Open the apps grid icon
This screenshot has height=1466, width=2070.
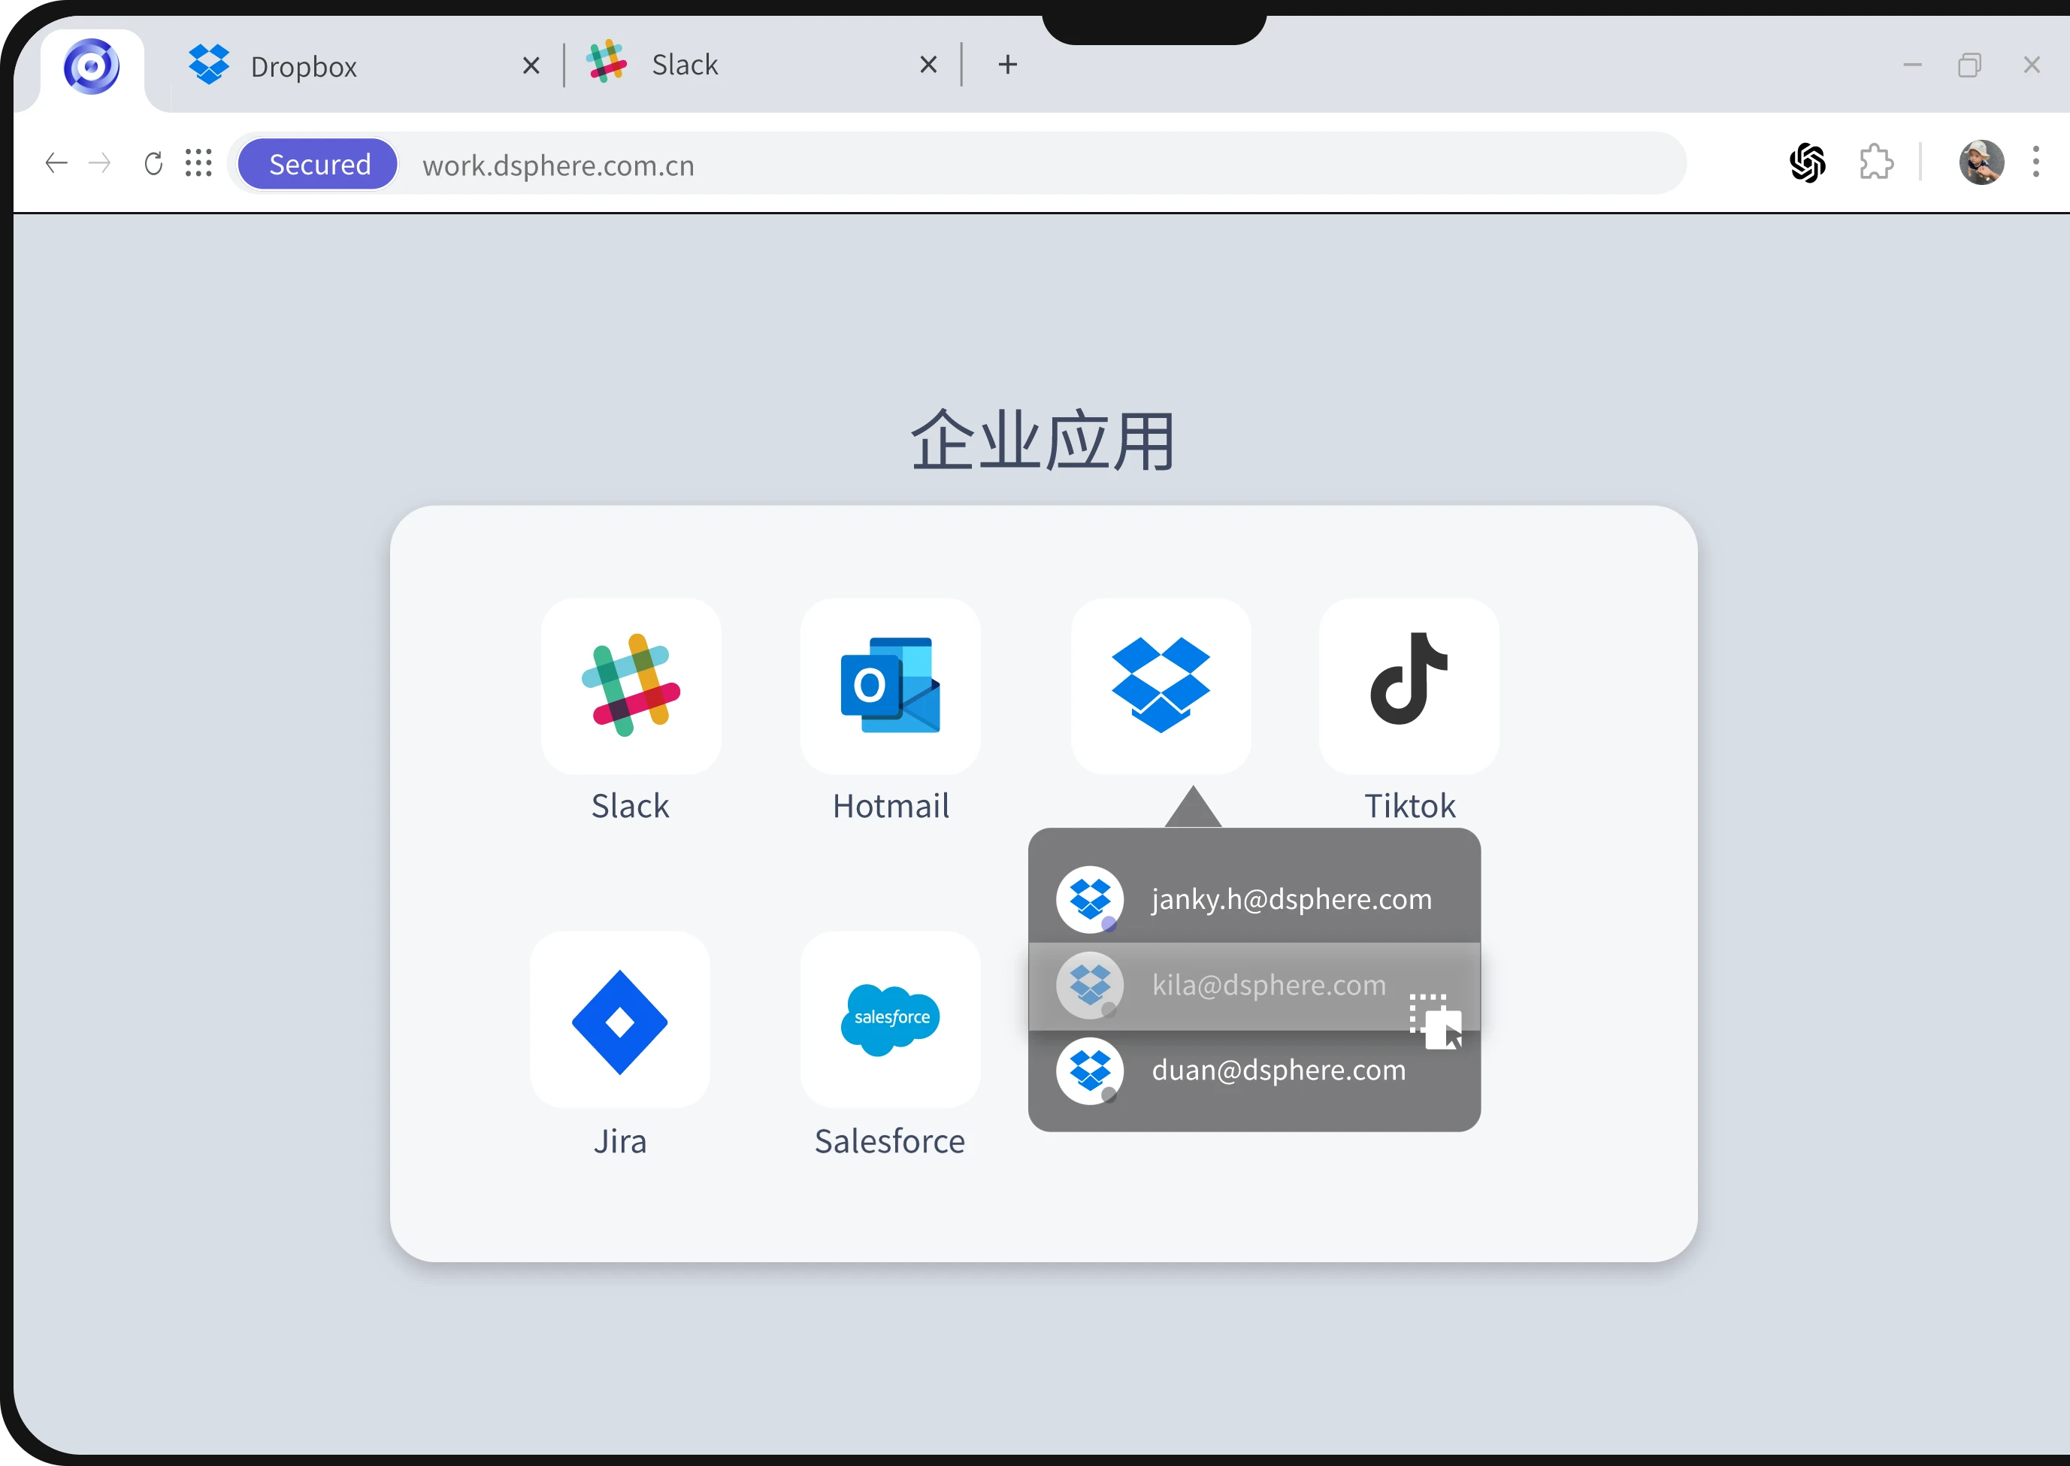click(x=198, y=163)
